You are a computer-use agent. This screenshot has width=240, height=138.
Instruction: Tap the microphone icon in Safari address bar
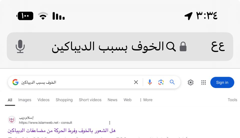pyautogui.click(x=20, y=46)
